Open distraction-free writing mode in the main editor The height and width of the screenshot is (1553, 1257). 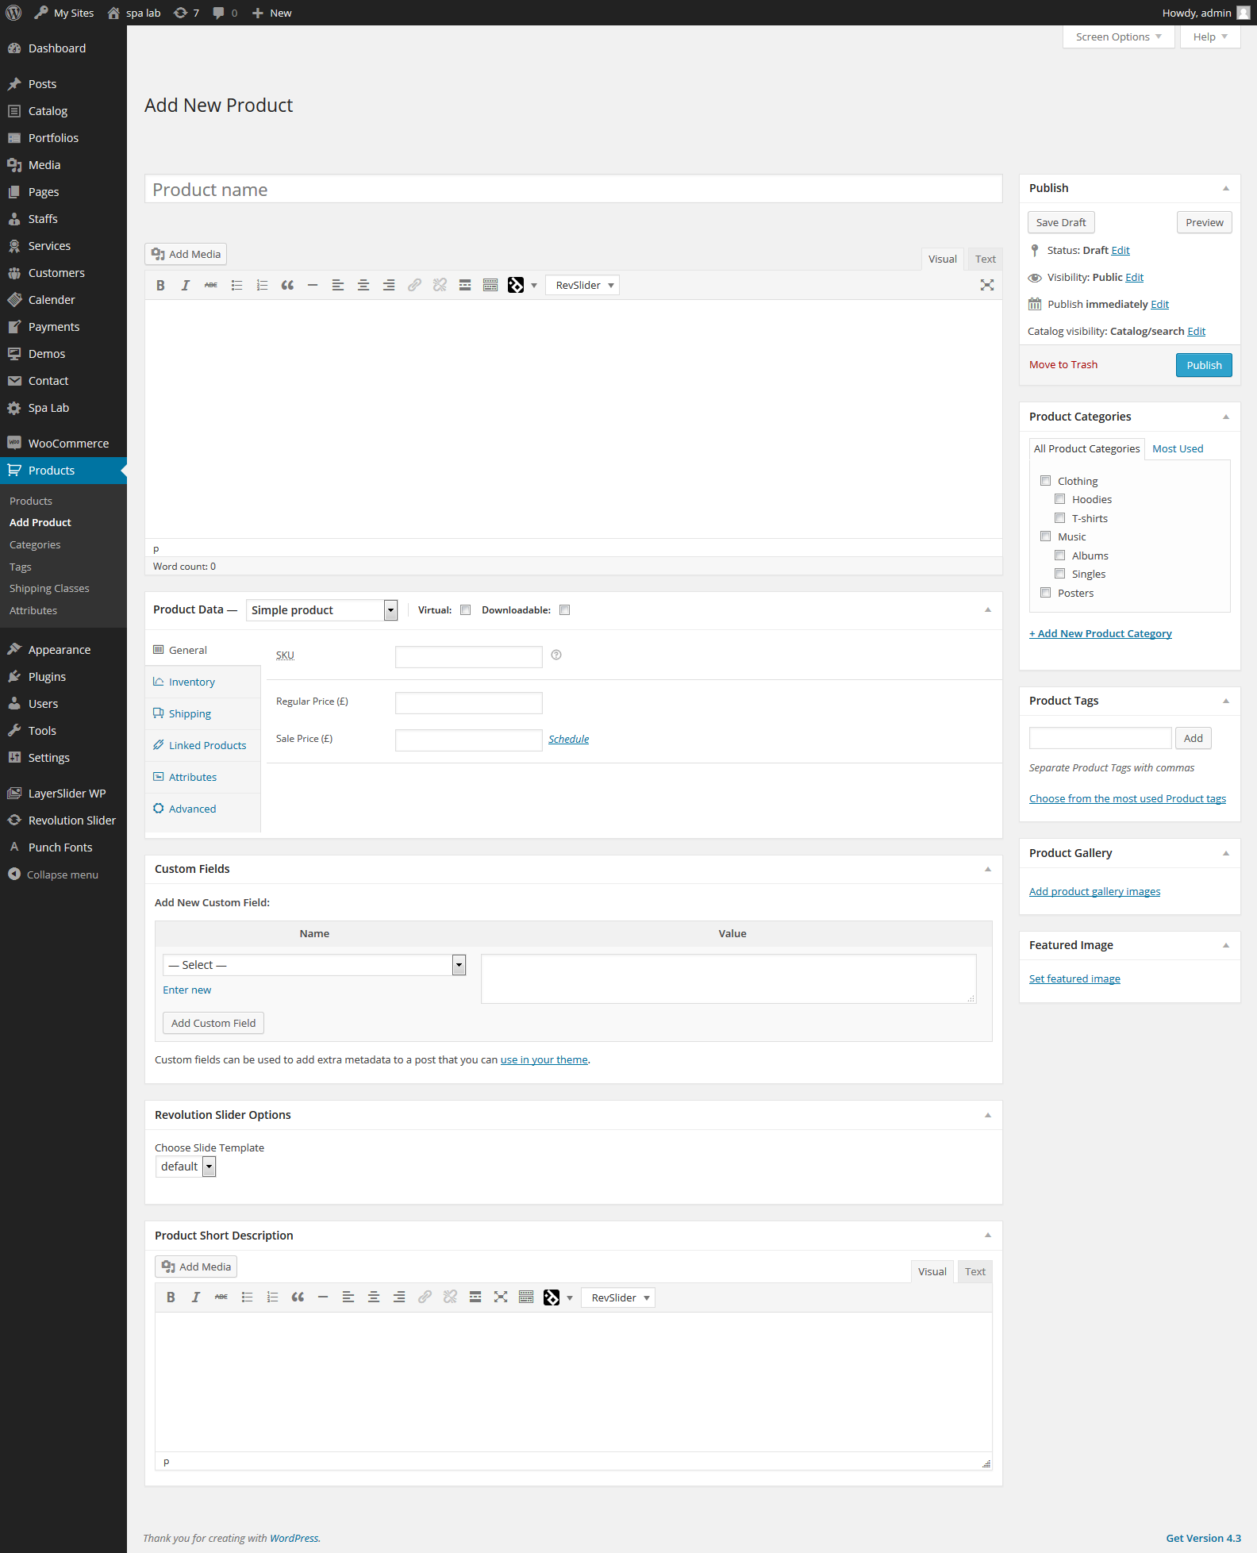(x=987, y=286)
